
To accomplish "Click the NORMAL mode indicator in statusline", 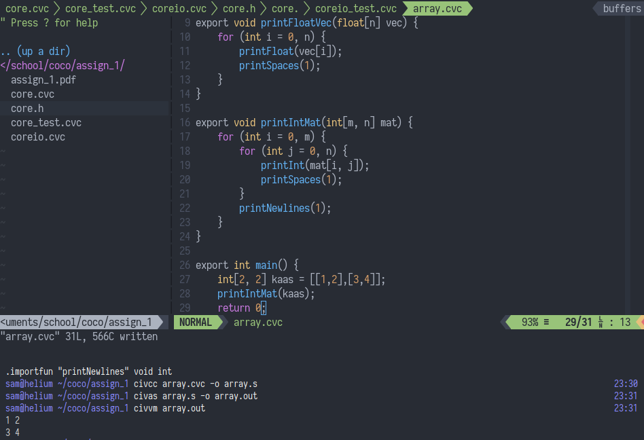I will coord(195,323).
